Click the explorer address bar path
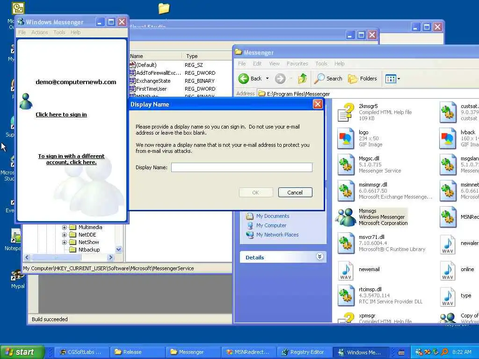Image resolution: width=479 pixels, height=359 pixels. coord(298,94)
